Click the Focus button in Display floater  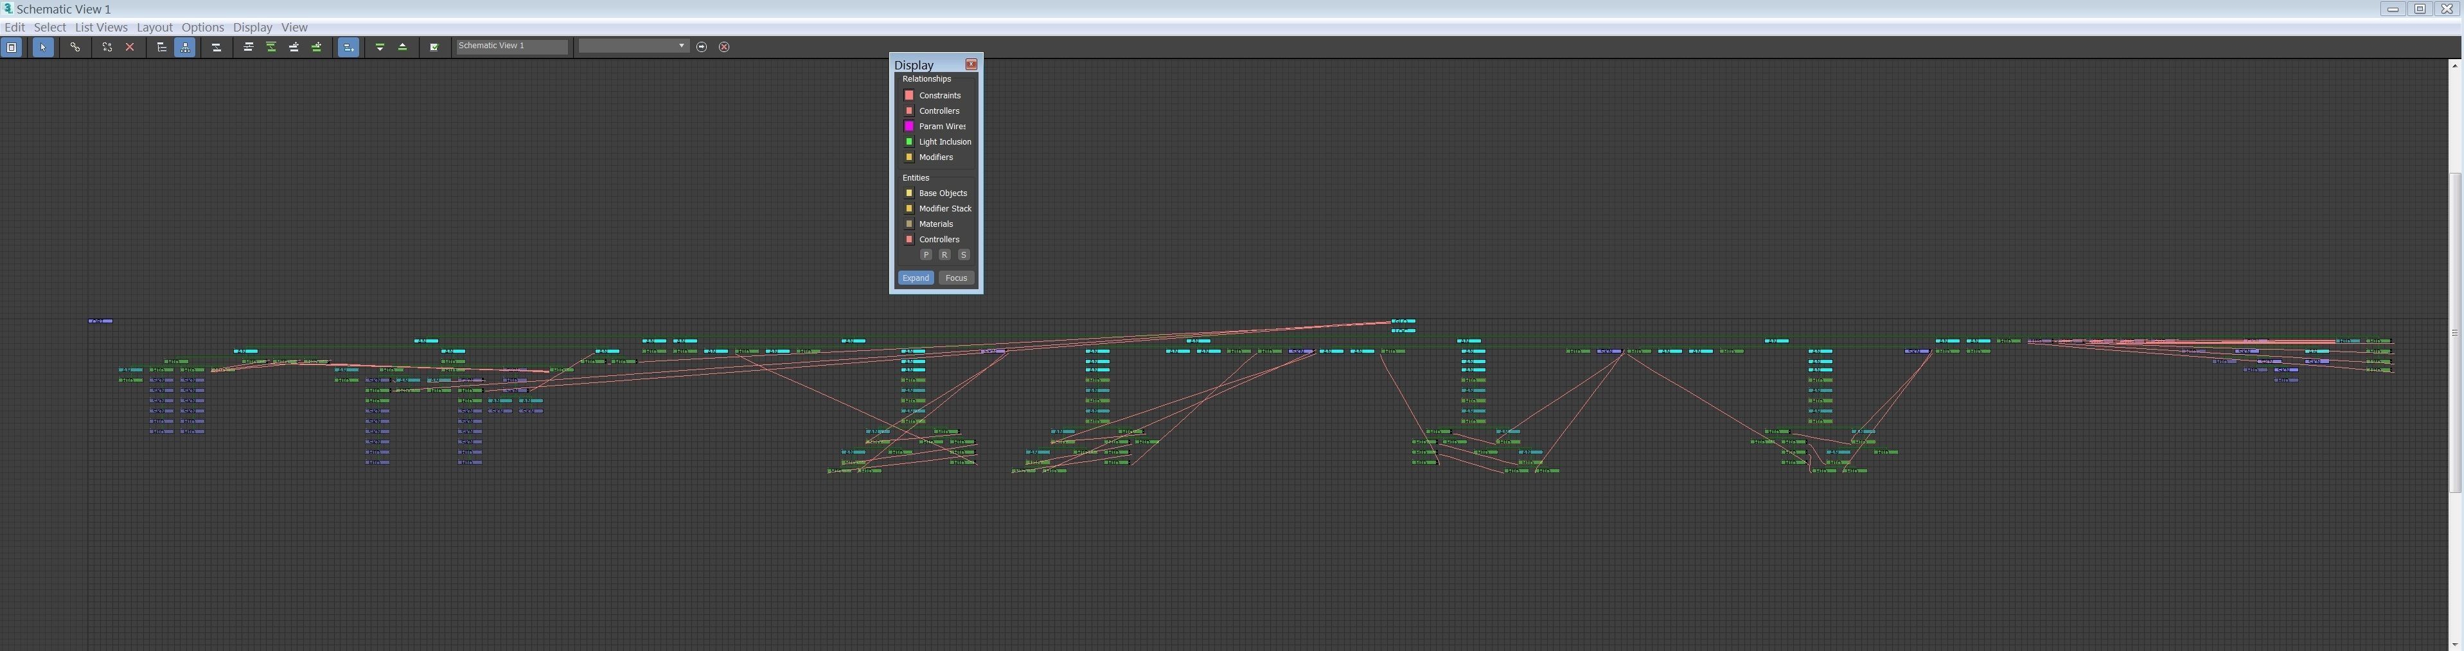click(957, 278)
